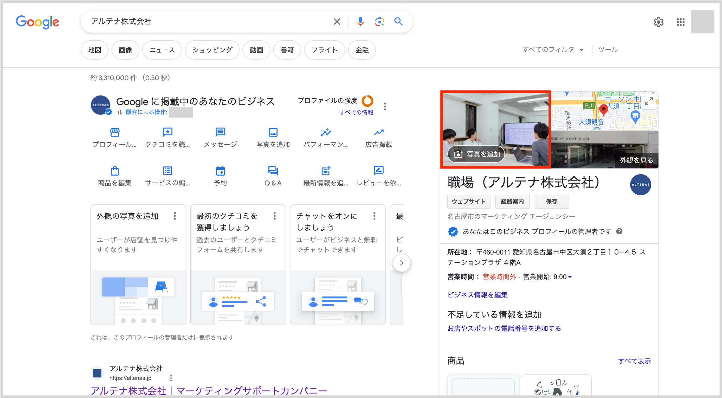This screenshot has width=722, height=398.
Task: Expand the 営業時間 hours dropdown arrow
Action: [x=570, y=277]
